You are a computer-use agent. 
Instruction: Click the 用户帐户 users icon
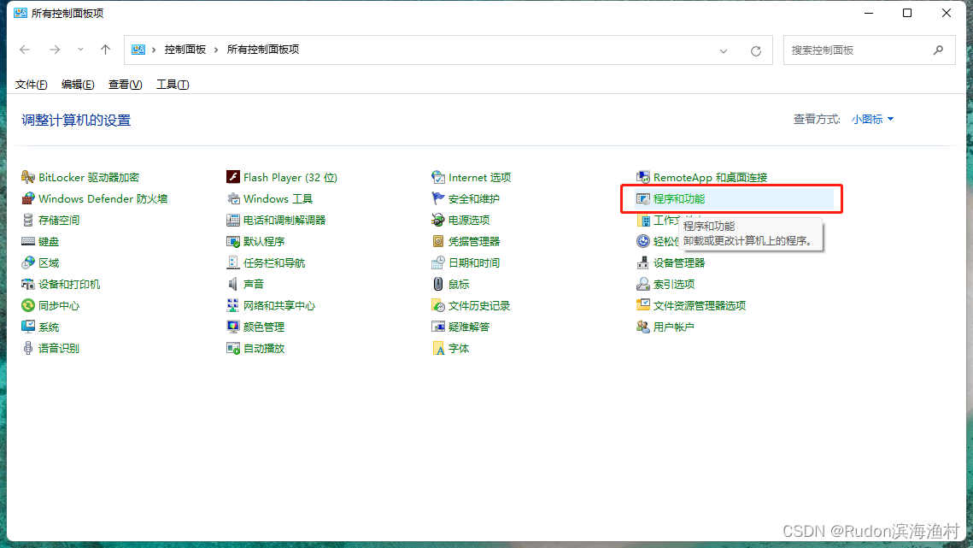[x=643, y=327]
